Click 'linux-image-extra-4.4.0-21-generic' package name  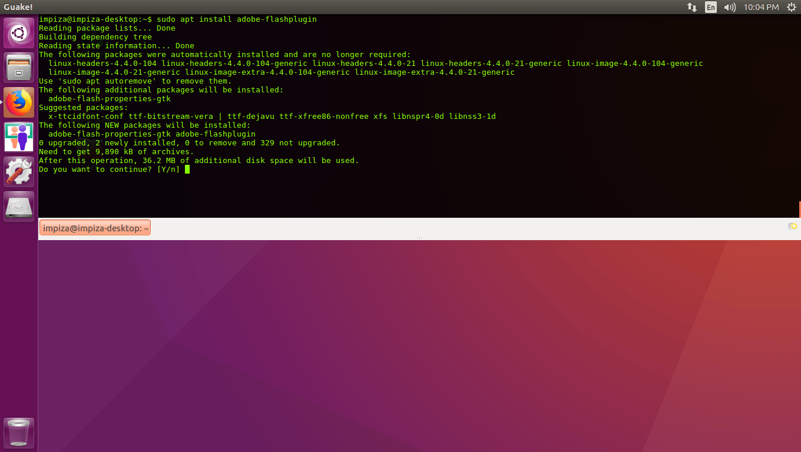click(435, 72)
